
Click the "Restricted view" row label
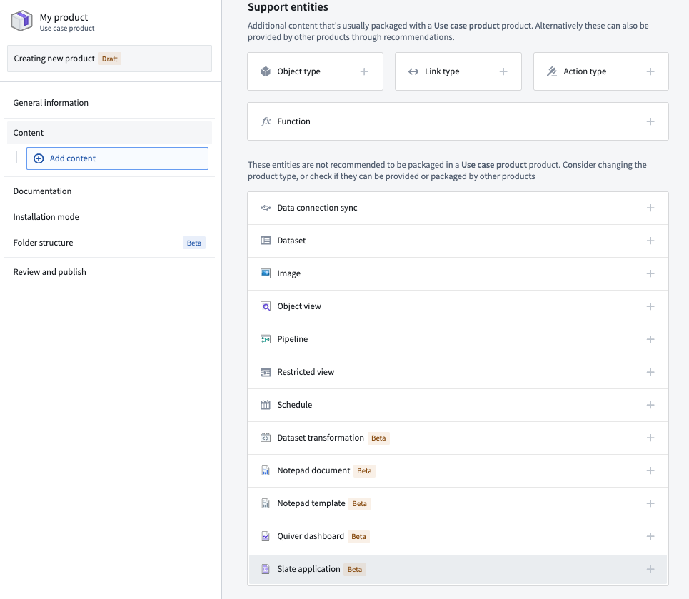pyautogui.click(x=306, y=372)
